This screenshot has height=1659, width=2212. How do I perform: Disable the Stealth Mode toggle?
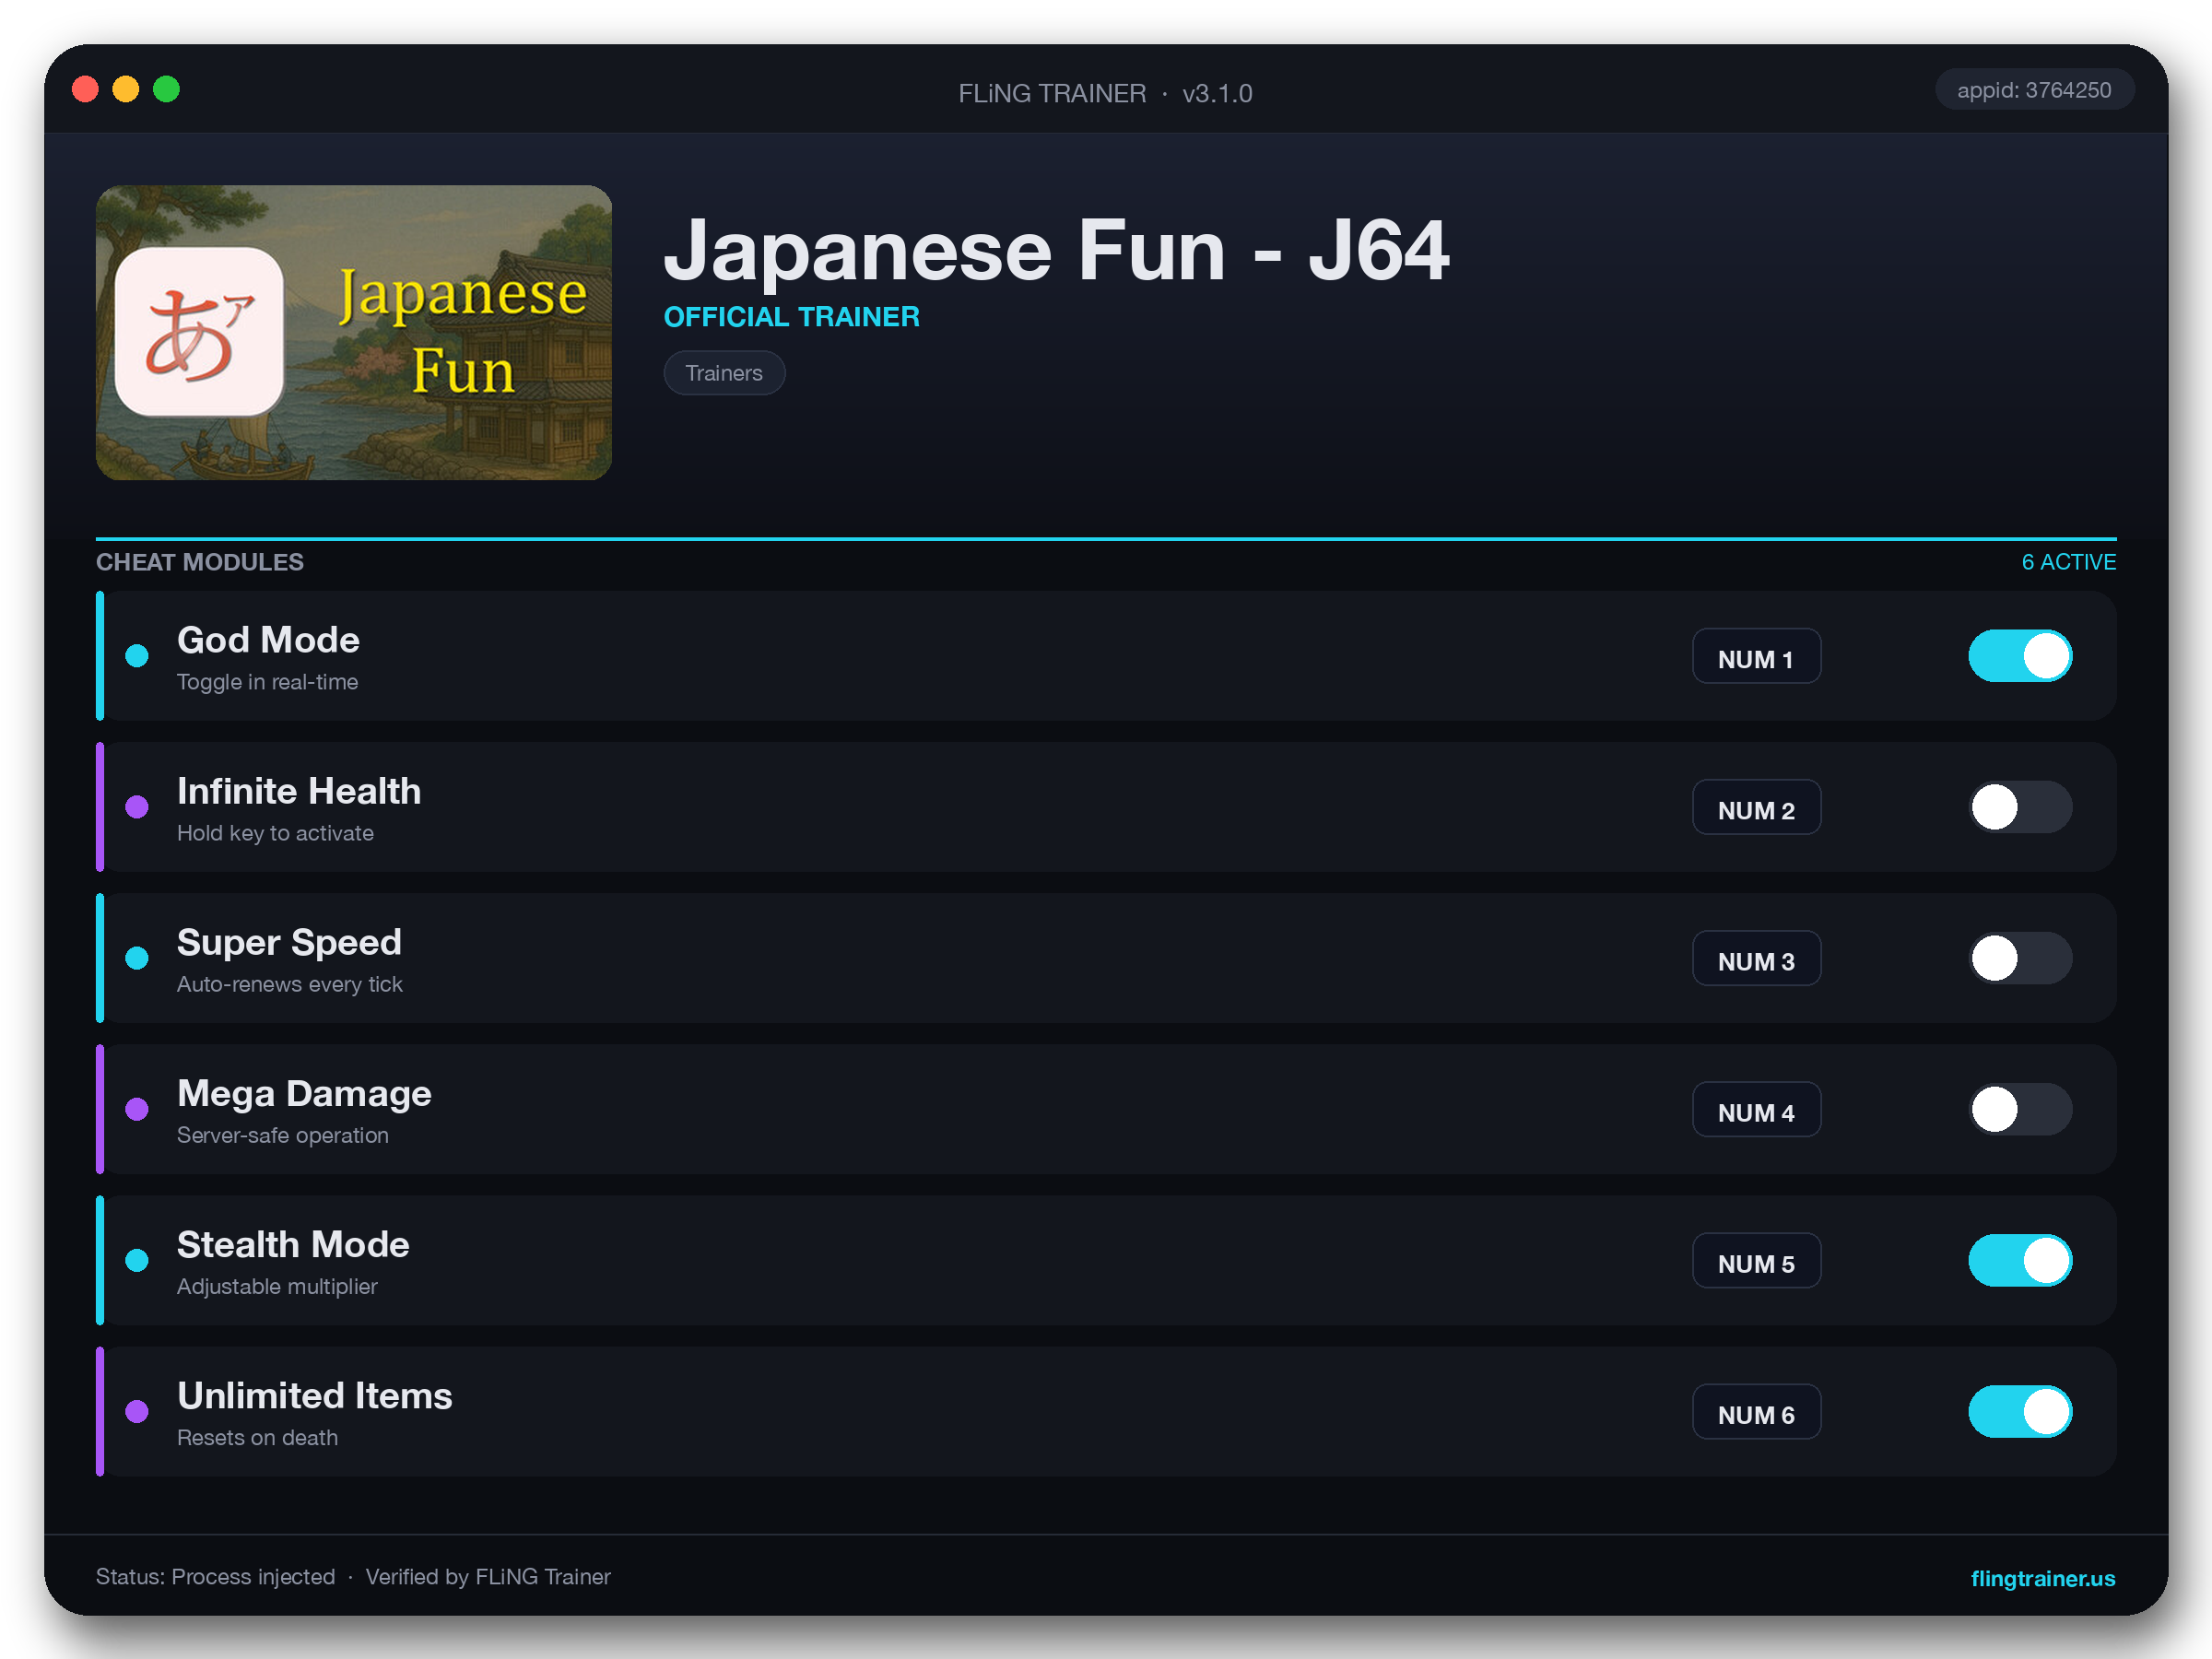(x=2020, y=1260)
